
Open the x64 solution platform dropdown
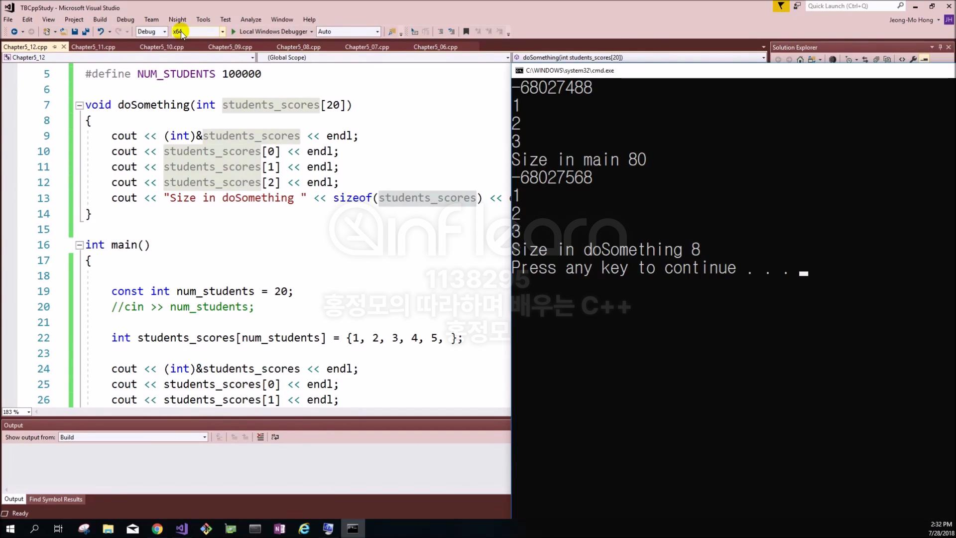click(x=222, y=31)
